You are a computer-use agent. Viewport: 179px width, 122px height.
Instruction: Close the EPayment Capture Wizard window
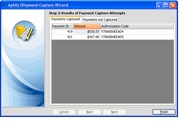(x=173, y=5)
